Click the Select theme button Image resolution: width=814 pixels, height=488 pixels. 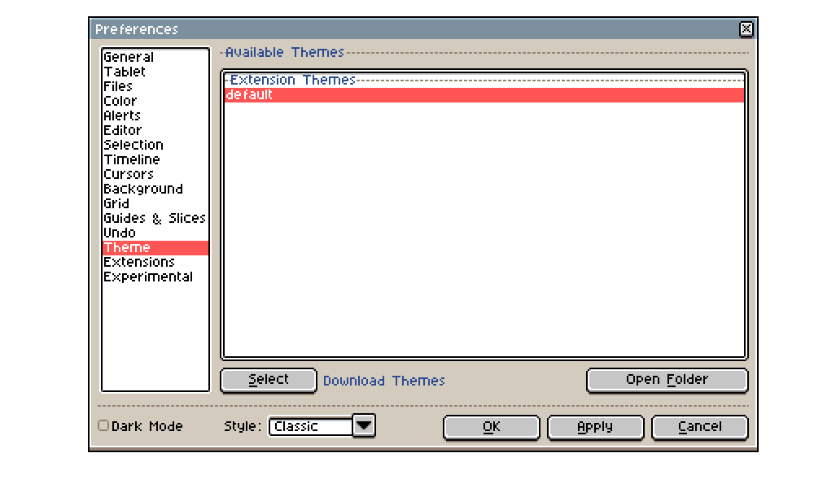[x=269, y=380]
